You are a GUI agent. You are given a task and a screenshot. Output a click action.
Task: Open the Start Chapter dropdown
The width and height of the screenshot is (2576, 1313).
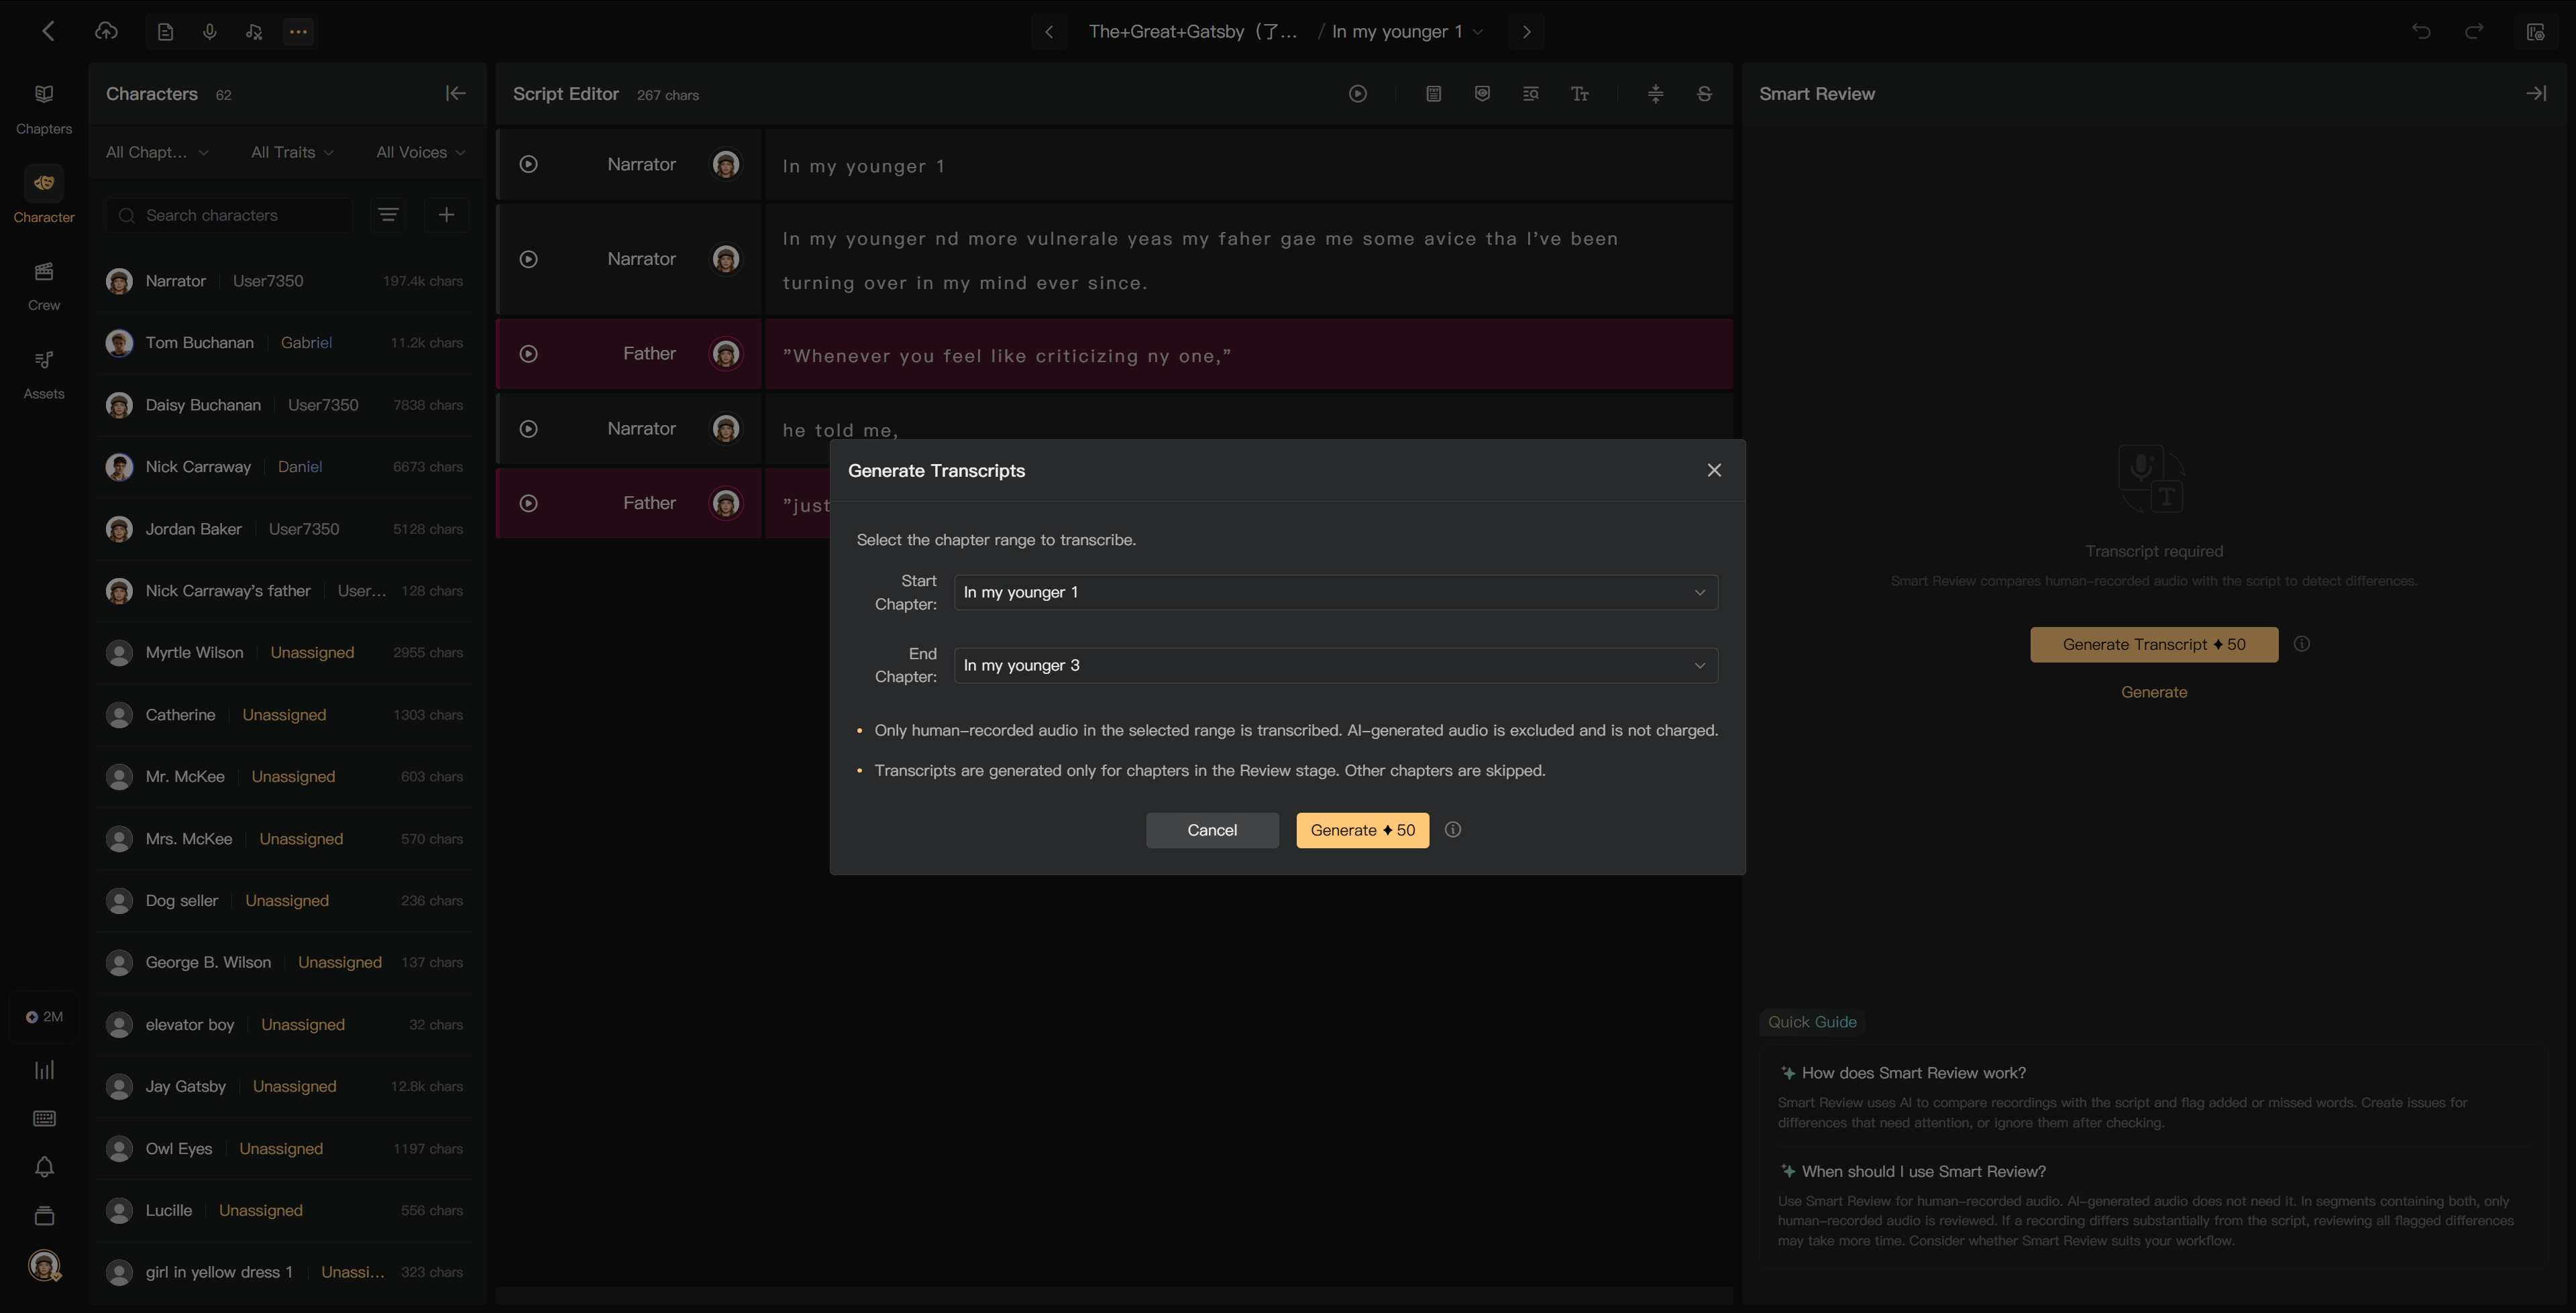click(1336, 592)
